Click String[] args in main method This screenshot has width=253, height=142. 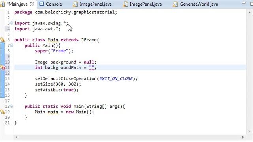click(x=103, y=106)
